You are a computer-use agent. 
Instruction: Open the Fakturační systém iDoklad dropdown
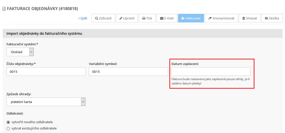point(20,52)
